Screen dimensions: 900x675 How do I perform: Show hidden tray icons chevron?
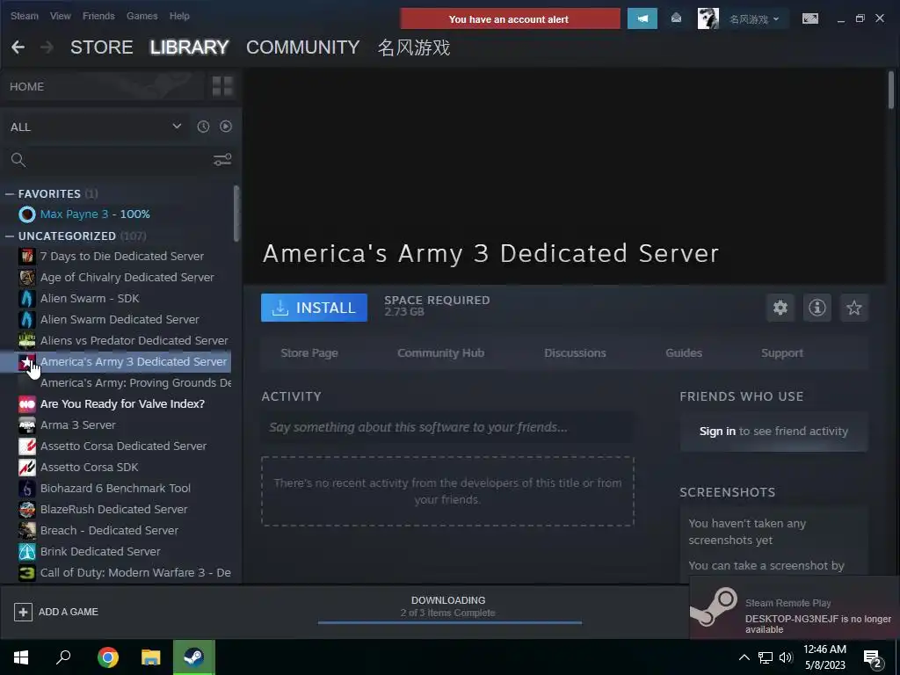[x=744, y=657]
